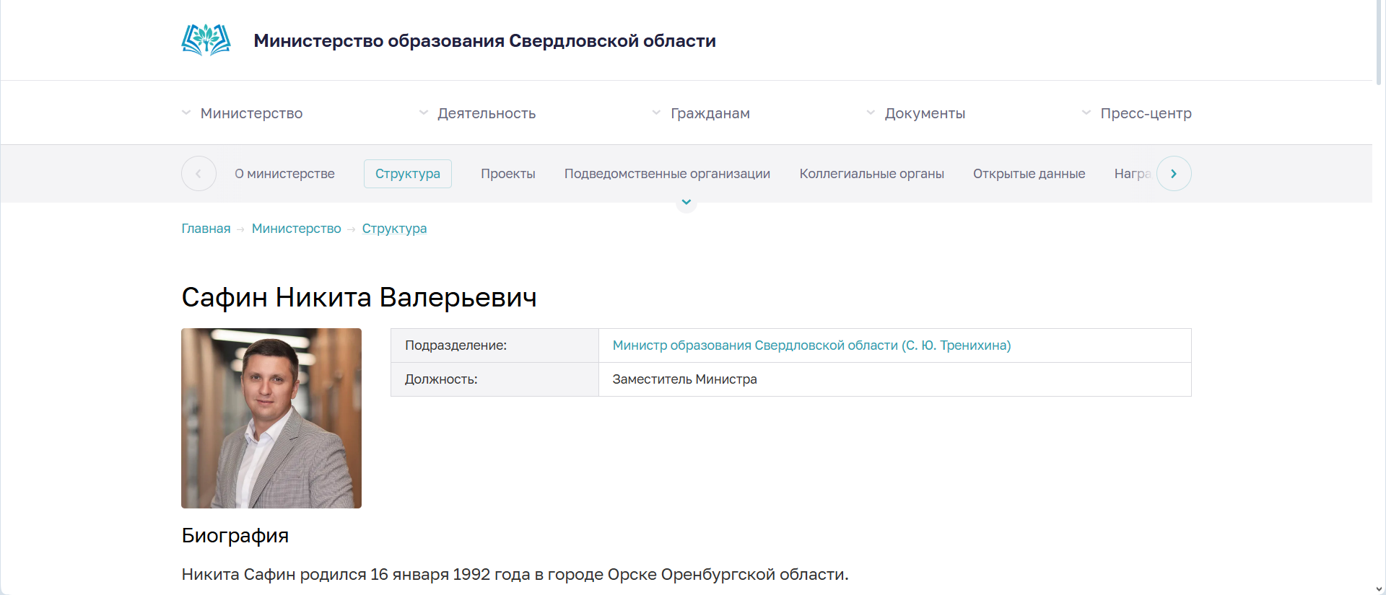Open the Проекты submenu tab

(508, 174)
